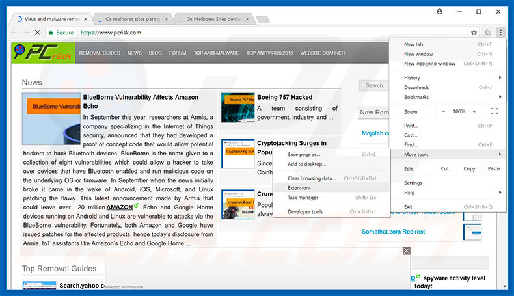Image resolution: width=514 pixels, height=296 pixels.
Task: Close the Vidsquare ad overlay
Action: coord(407,250)
